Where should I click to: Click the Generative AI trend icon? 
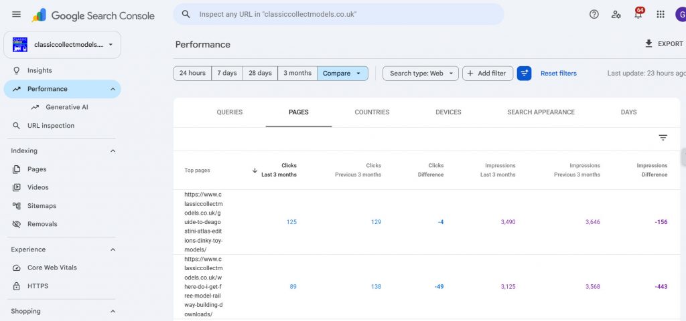(x=35, y=107)
